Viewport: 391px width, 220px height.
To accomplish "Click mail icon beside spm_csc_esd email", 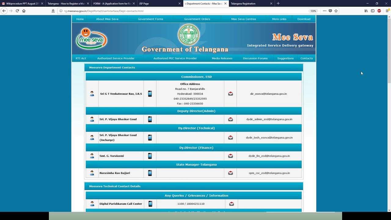I will pyautogui.click(x=230, y=173).
